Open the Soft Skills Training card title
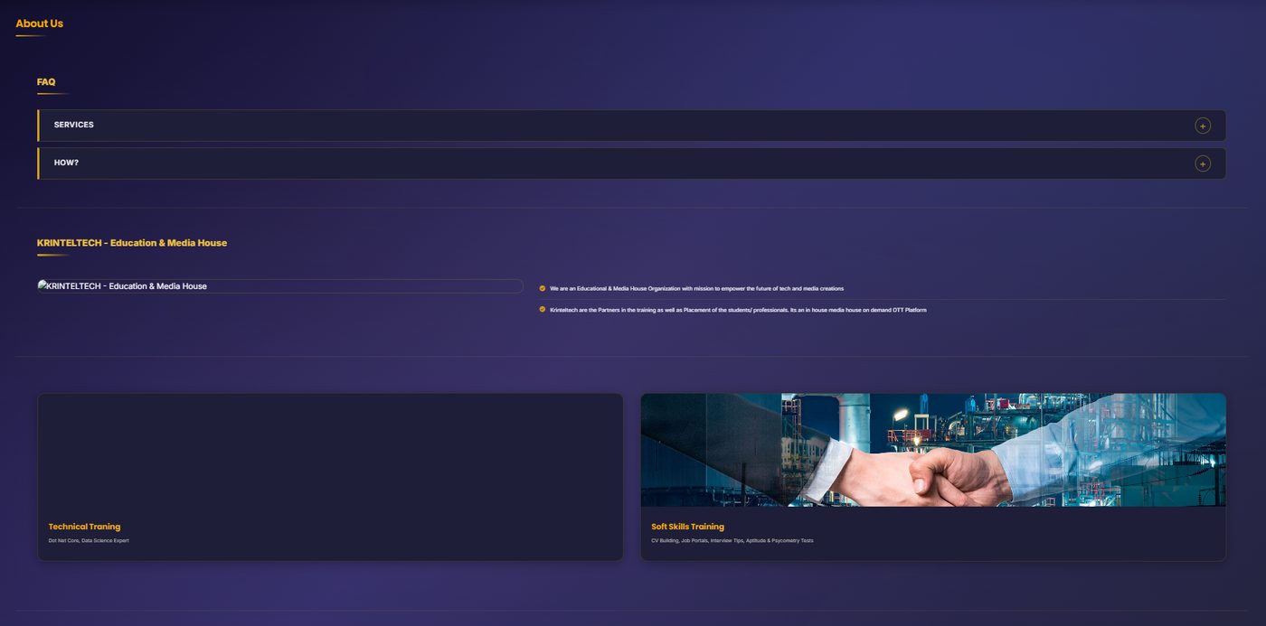This screenshot has width=1266, height=626. (x=687, y=527)
